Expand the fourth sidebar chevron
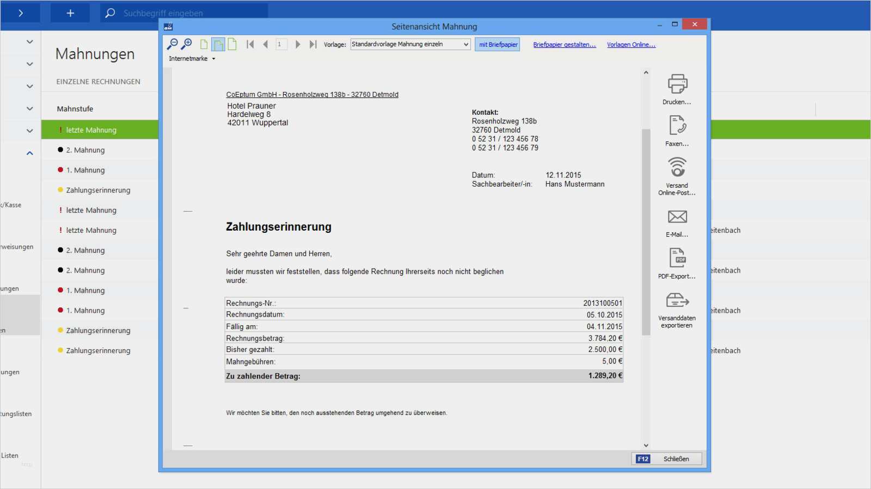This screenshot has height=489, width=871. point(30,109)
